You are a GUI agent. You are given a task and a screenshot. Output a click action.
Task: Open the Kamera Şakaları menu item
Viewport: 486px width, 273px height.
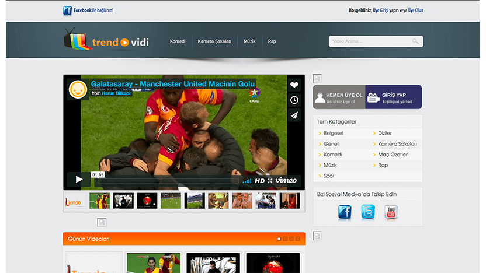click(x=214, y=41)
